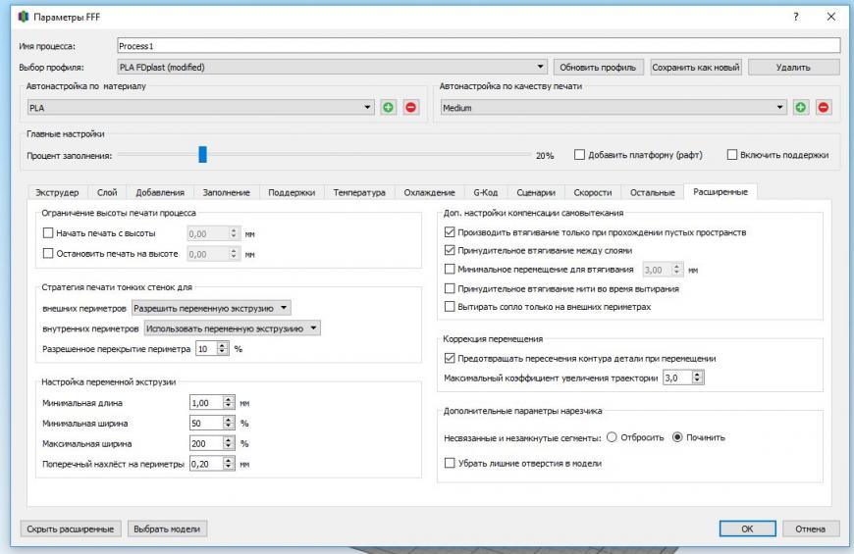The width and height of the screenshot is (854, 554).
Task: Switch to the 'Температура' tab
Action: [359, 192]
